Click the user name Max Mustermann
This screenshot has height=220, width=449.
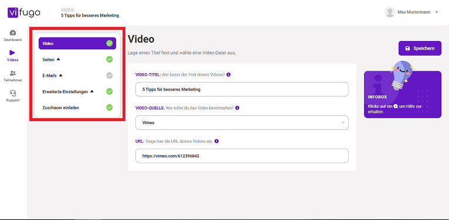(414, 12)
